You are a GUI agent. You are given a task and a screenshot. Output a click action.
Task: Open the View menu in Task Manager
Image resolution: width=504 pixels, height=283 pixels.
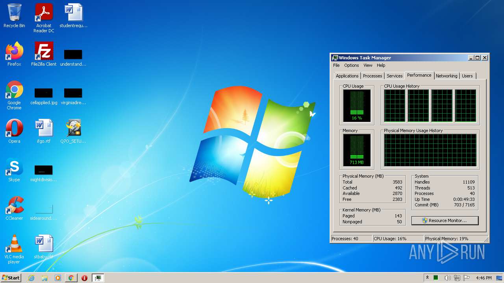tap(368, 65)
